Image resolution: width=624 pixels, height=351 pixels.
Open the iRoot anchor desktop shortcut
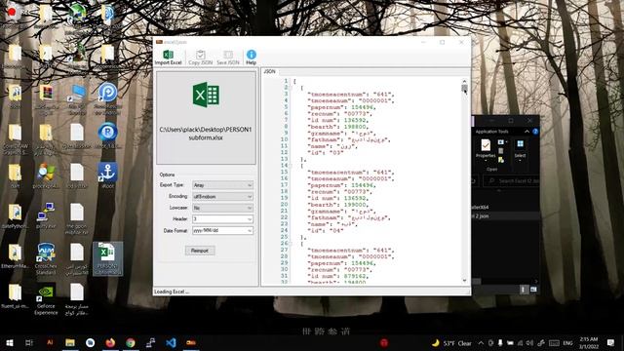click(x=107, y=175)
